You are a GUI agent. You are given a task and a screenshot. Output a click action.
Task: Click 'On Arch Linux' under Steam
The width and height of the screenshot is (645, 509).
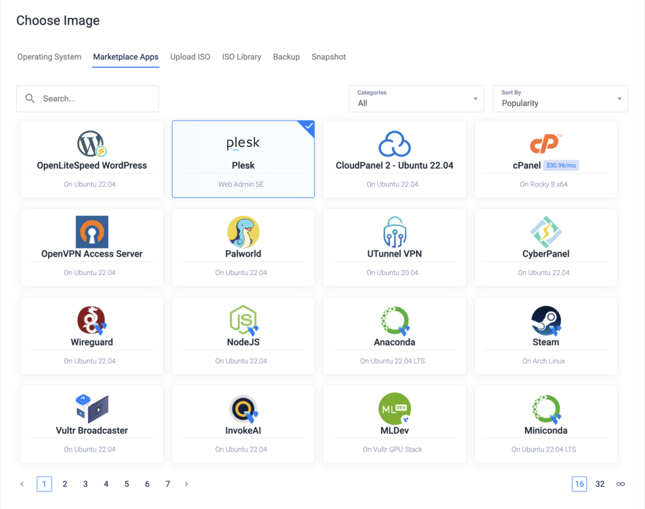(x=544, y=361)
